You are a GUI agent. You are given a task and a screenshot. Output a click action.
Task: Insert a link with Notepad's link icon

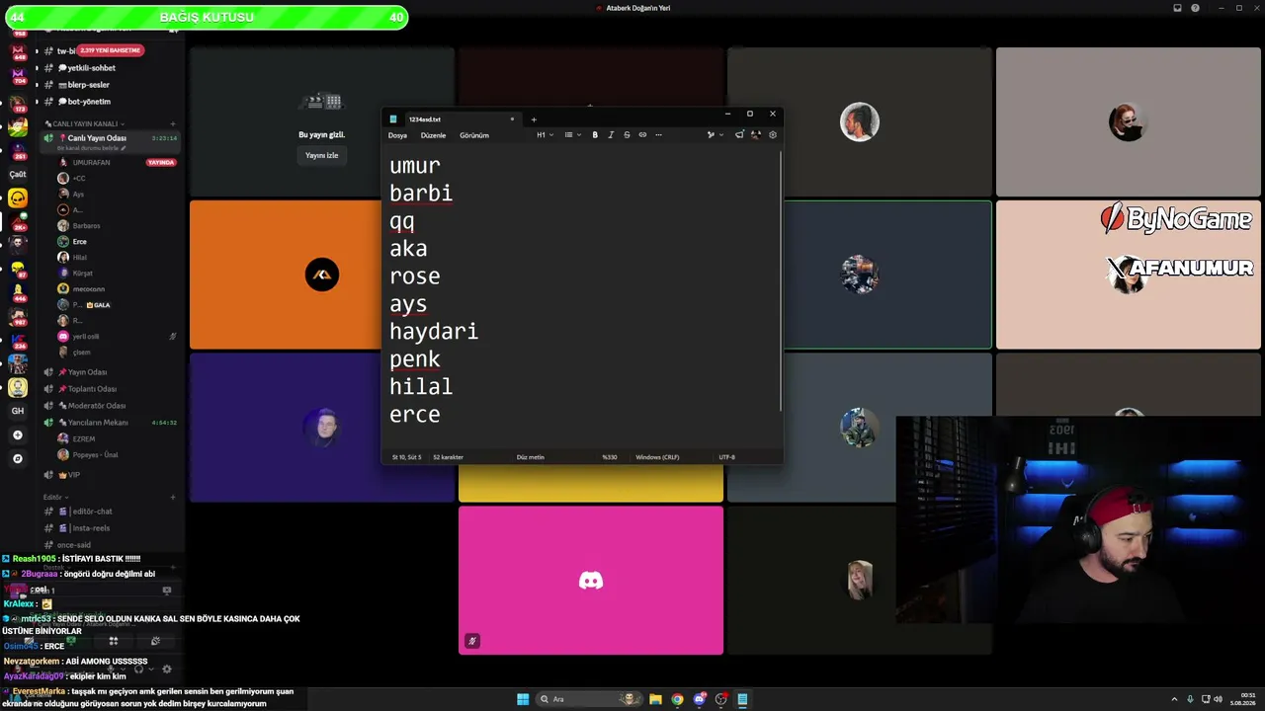coord(642,135)
